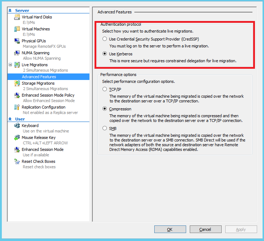Click "Allow NUMA Spanning" subtitle text
Viewport: 264px width, 241px height.
pos(42,58)
